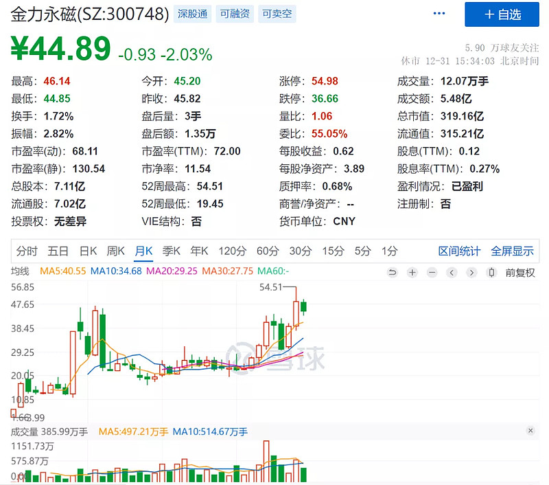The height and width of the screenshot is (485, 549).
Task: Switch to the 60分 chart tab
Action: (x=268, y=251)
